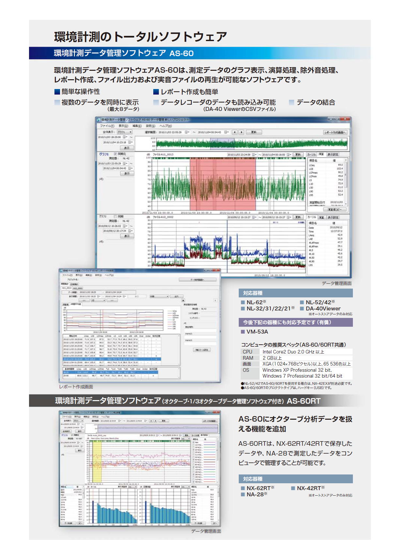The width and height of the screenshot is (393, 540).
Task: Switch to 演算 tab in graph 1 panel
Action: click(x=321, y=154)
